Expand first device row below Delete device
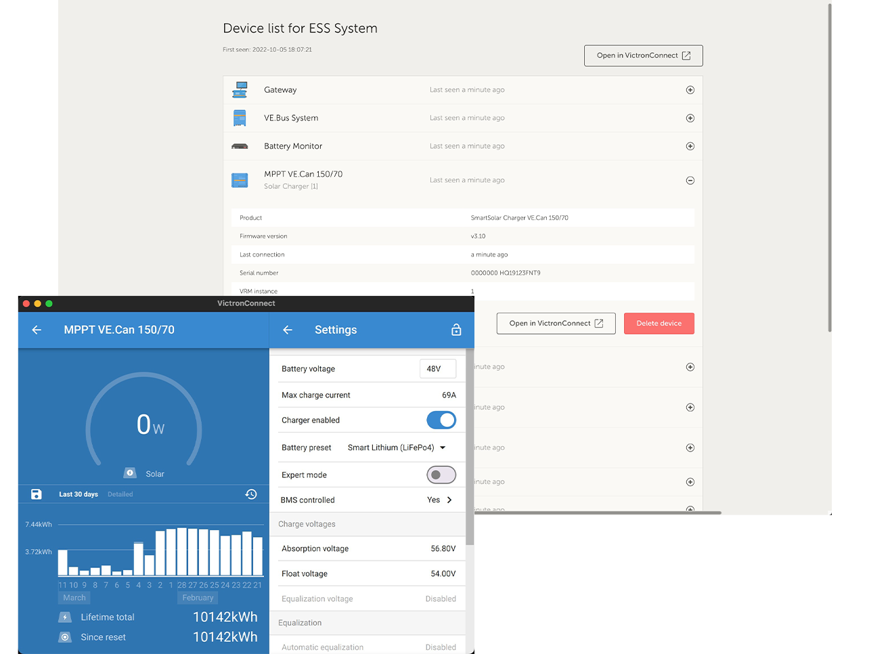This screenshot has height=654, width=890. [x=690, y=367]
